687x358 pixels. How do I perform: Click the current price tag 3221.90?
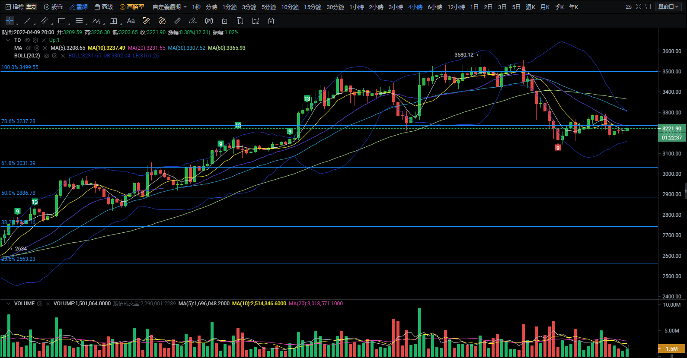(672, 128)
